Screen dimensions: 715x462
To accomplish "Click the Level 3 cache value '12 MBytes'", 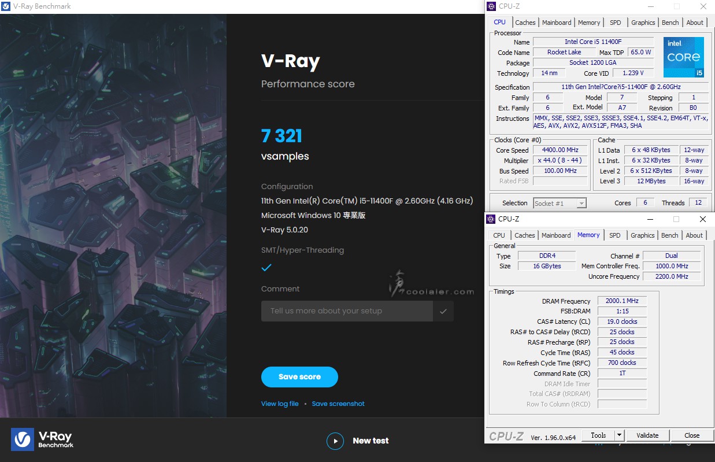I will (651, 182).
